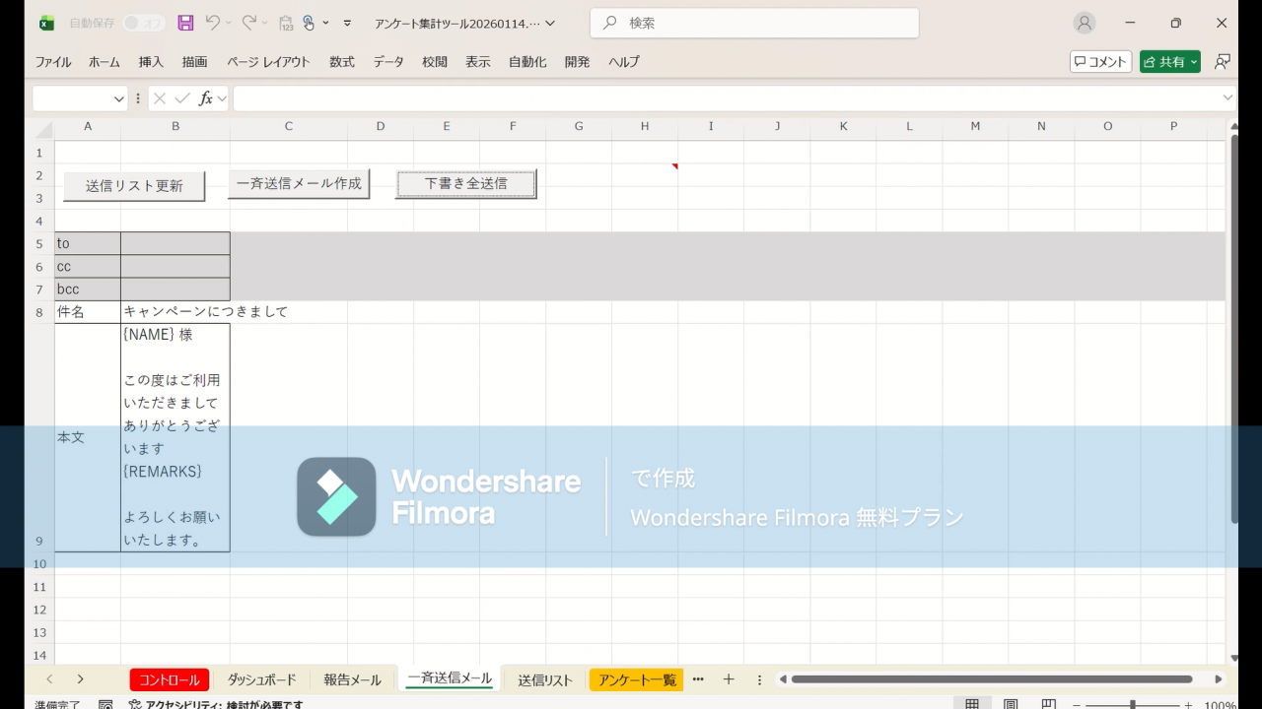Click the zoom in plus button
Image resolution: width=1262 pixels, height=709 pixels.
(1188, 704)
